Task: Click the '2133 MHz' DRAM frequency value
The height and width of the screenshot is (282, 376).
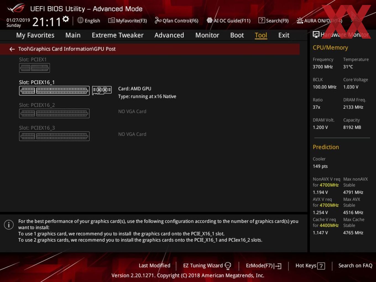Action: 353,107
